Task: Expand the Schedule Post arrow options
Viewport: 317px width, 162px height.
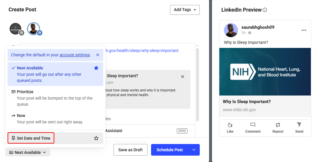Action: (194, 150)
